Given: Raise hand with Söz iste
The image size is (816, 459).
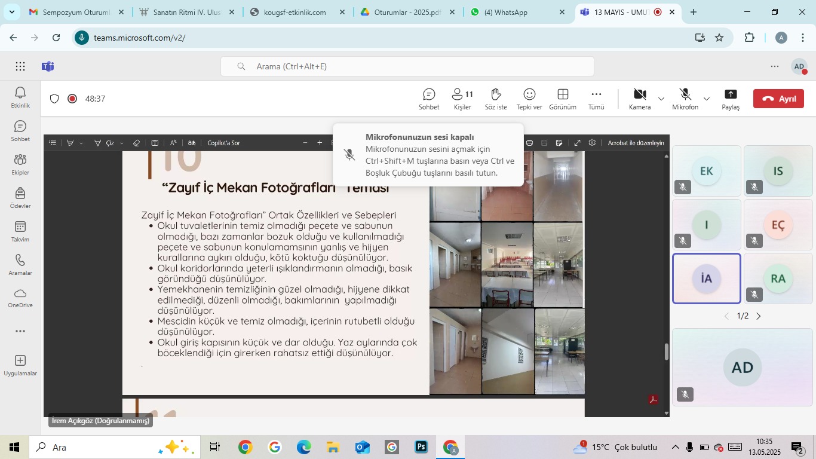Looking at the screenshot, I should (x=495, y=99).
